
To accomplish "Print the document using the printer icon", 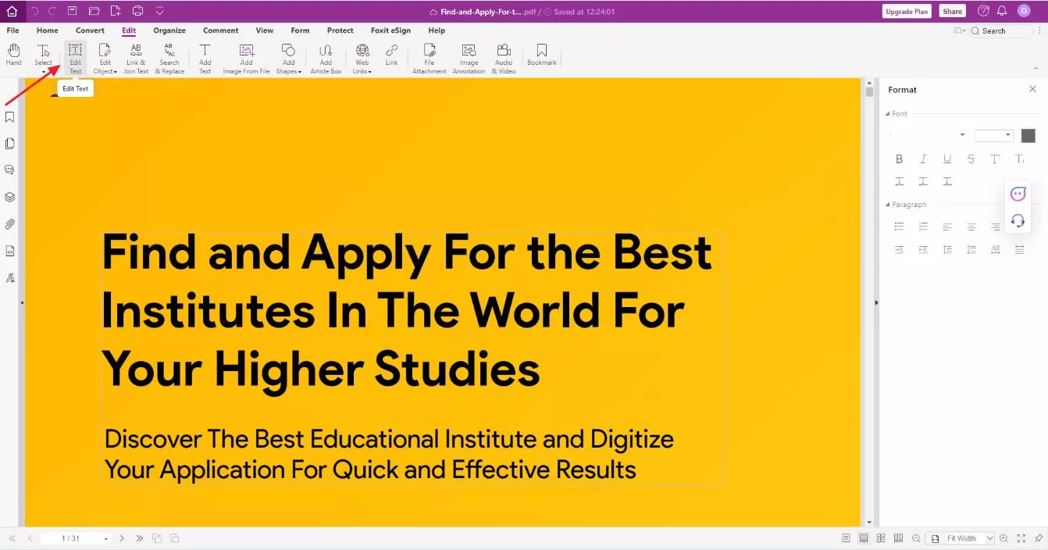I will [137, 11].
